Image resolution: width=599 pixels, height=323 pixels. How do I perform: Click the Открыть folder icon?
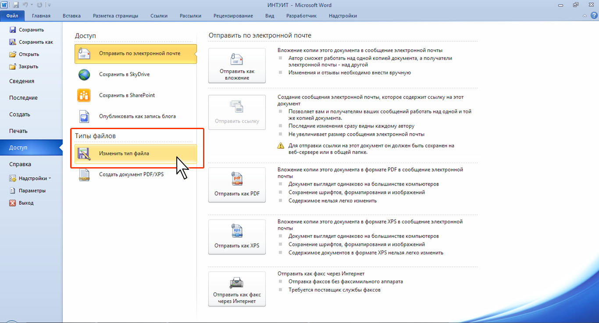[x=13, y=54]
